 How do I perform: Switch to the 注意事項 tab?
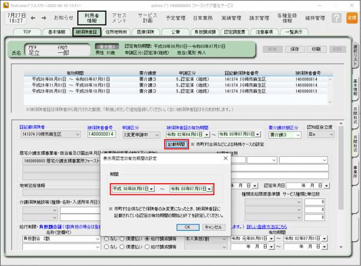264,32
